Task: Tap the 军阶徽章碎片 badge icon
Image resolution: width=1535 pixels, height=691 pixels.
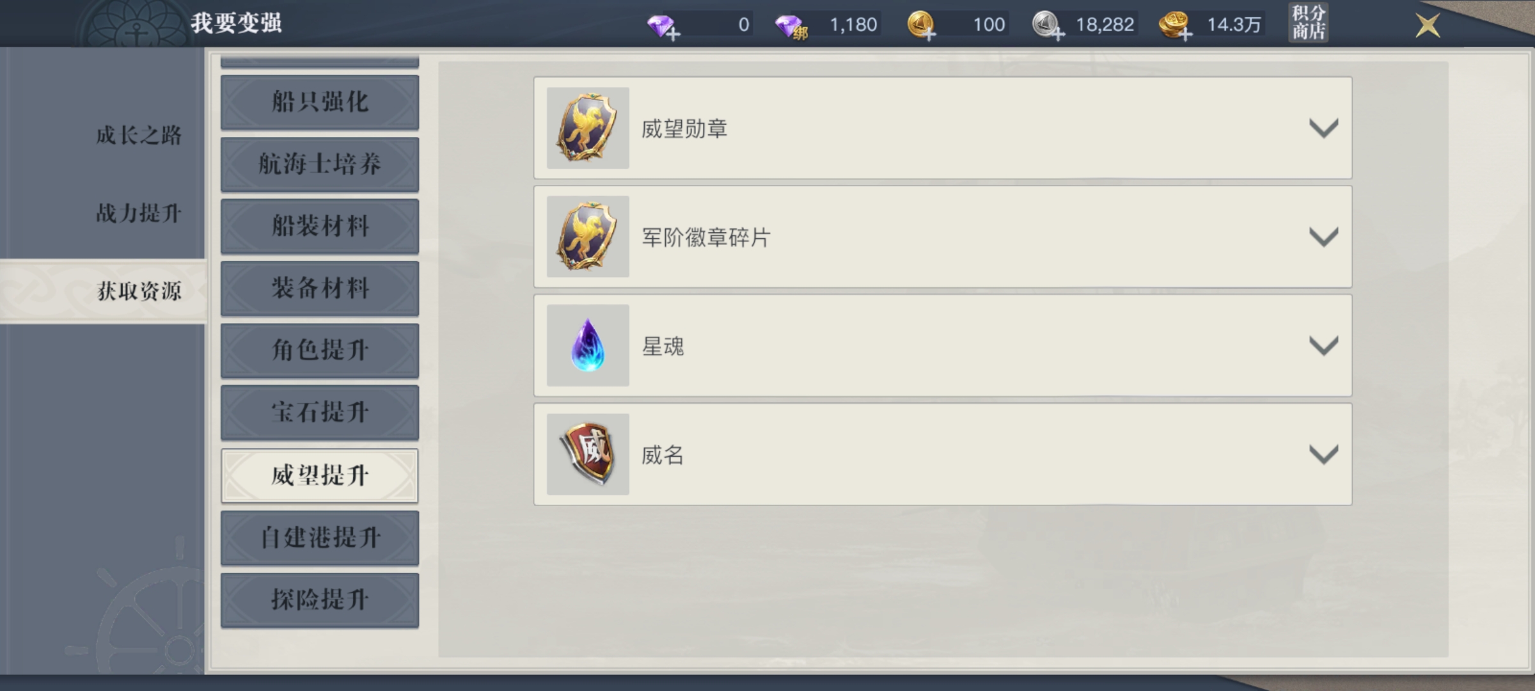Action: (588, 237)
